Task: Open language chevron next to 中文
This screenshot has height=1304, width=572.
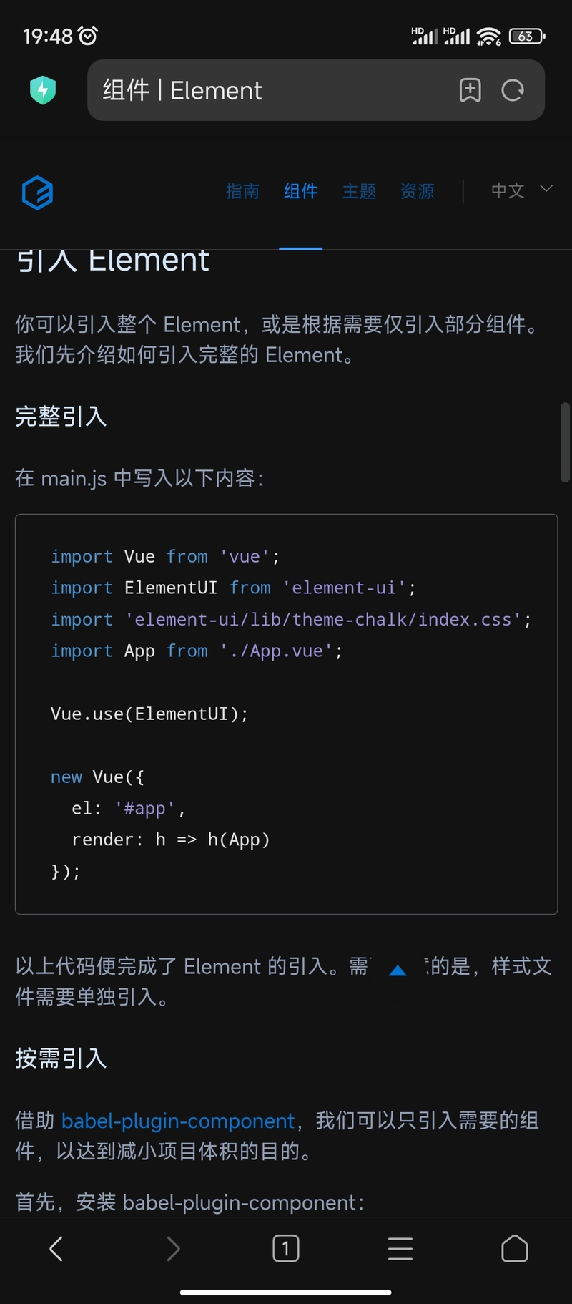Action: click(546, 189)
